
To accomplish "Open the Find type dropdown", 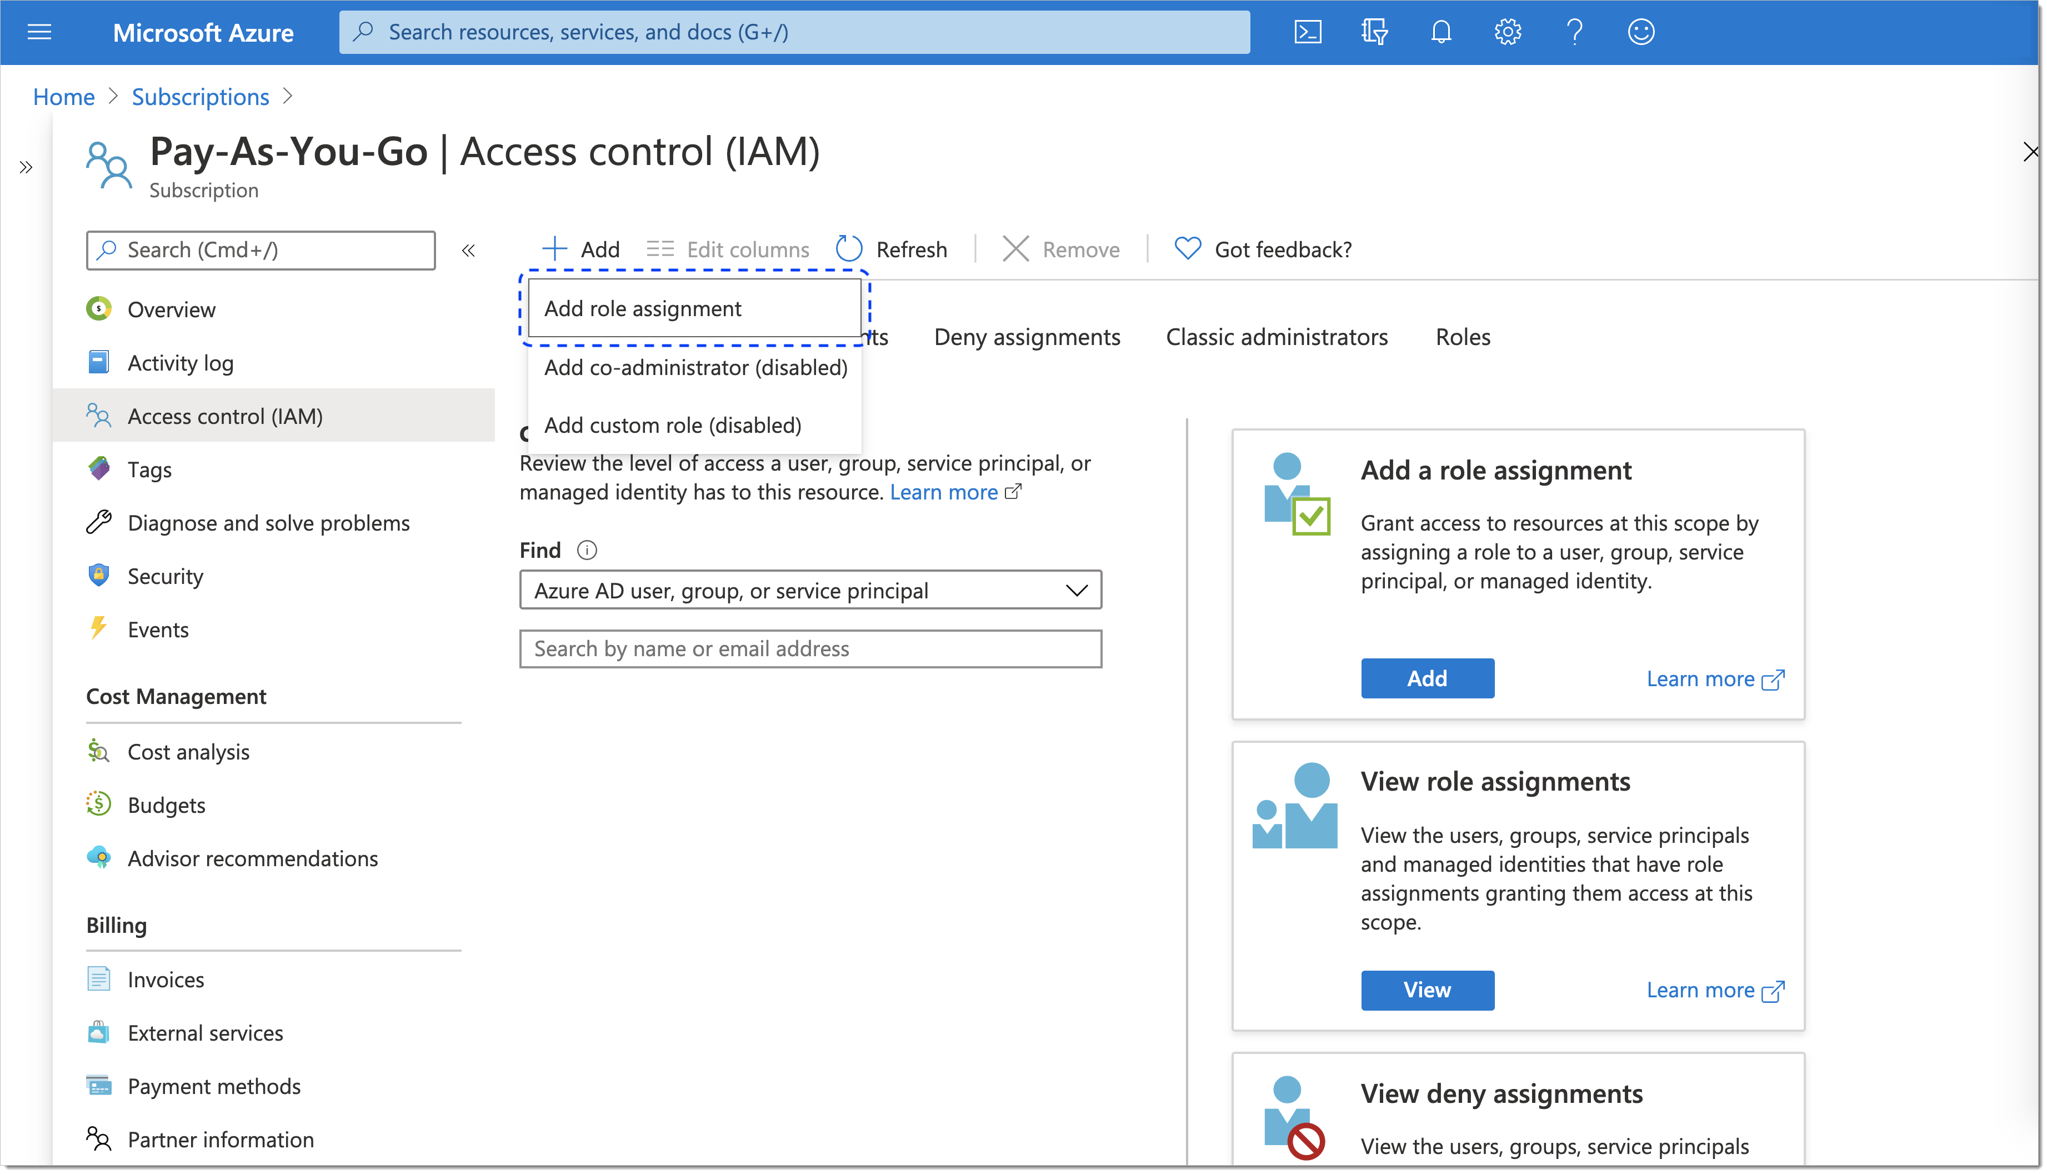I will pos(810,590).
